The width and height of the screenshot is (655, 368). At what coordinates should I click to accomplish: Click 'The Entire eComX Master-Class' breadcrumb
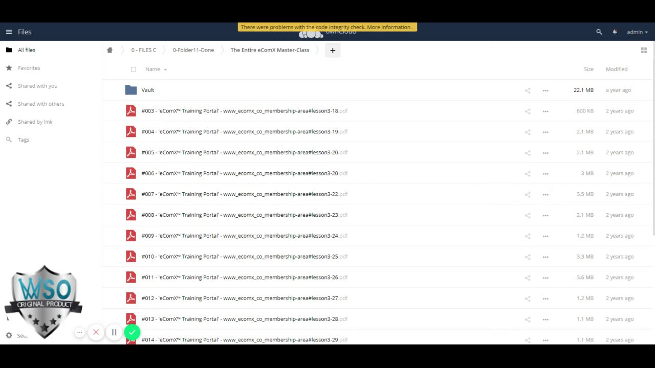point(270,50)
